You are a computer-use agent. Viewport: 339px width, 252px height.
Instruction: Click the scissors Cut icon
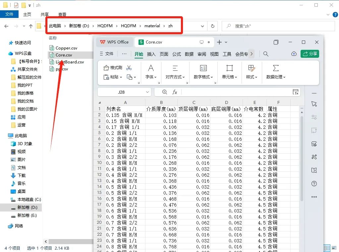coord(129,68)
